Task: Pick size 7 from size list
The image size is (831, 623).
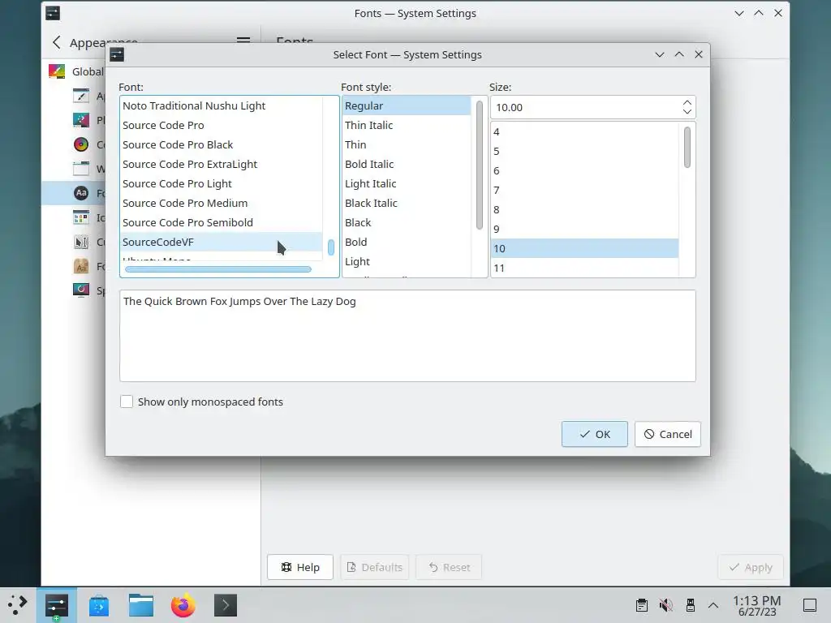Action: click(x=585, y=190)
